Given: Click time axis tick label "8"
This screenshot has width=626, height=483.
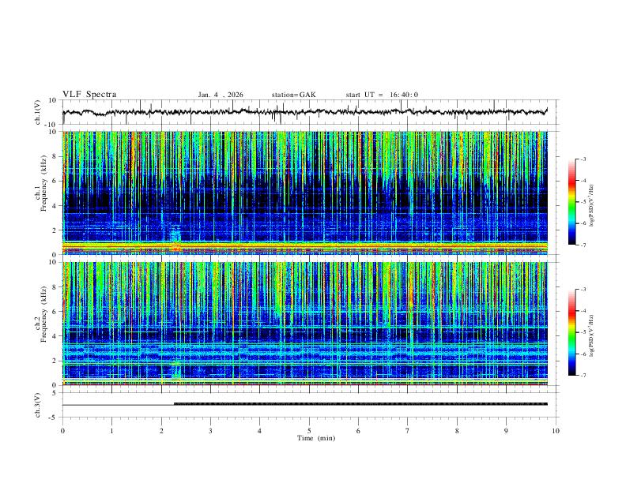Looking at the screenshot, I should pos(457,431).
